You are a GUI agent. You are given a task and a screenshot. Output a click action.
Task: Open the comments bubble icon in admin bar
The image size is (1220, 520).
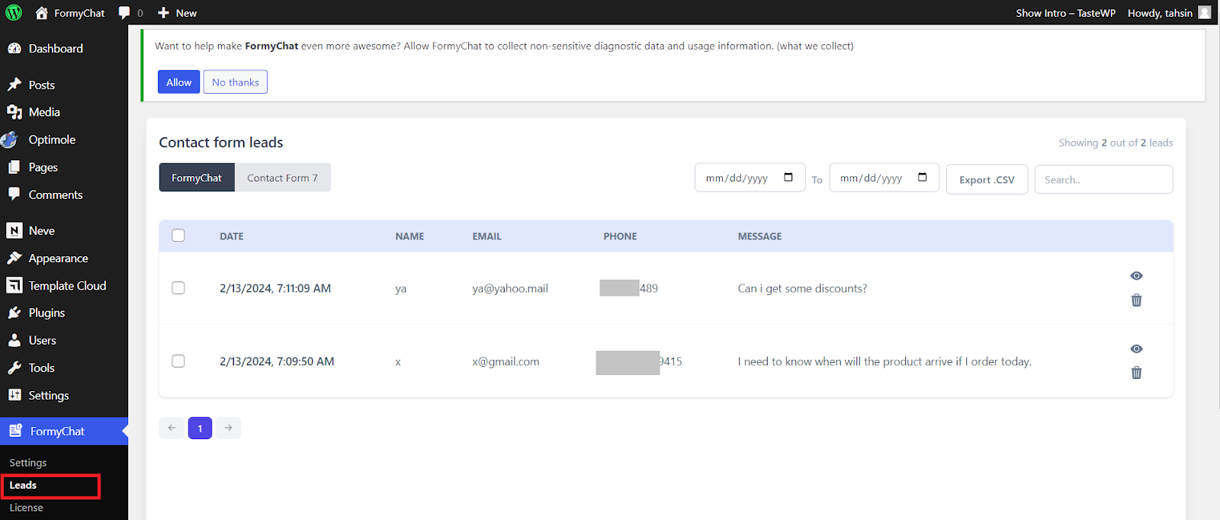point(124,13)
